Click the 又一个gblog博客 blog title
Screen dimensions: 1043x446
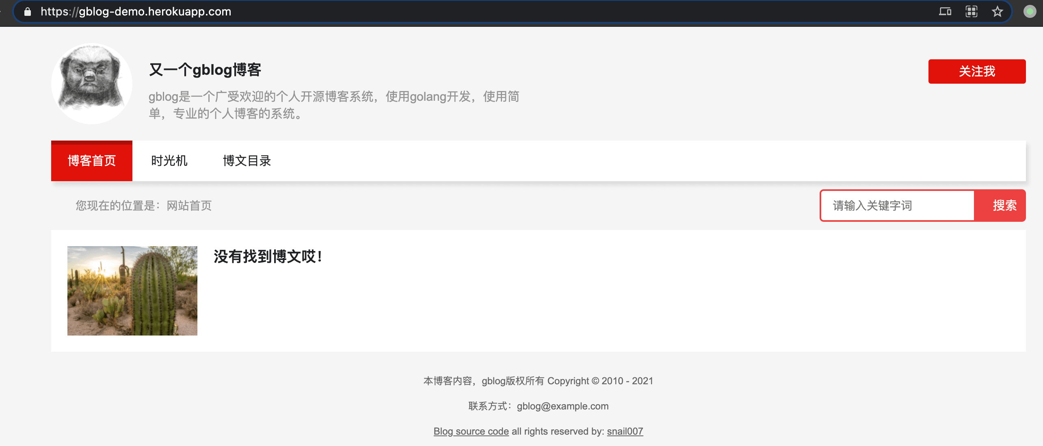[x=205, y=70]
